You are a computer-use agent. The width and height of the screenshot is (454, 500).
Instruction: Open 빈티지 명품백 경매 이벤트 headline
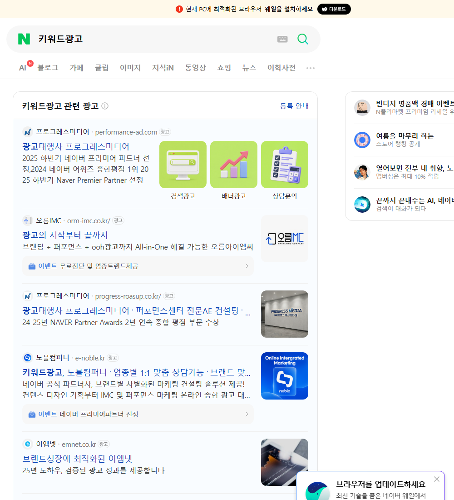coord(415,104)
